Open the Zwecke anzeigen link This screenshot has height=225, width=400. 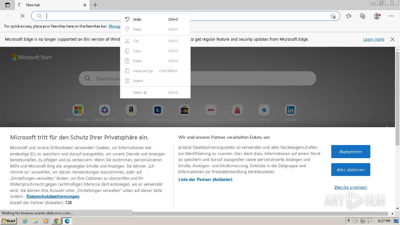pos(351,187)
